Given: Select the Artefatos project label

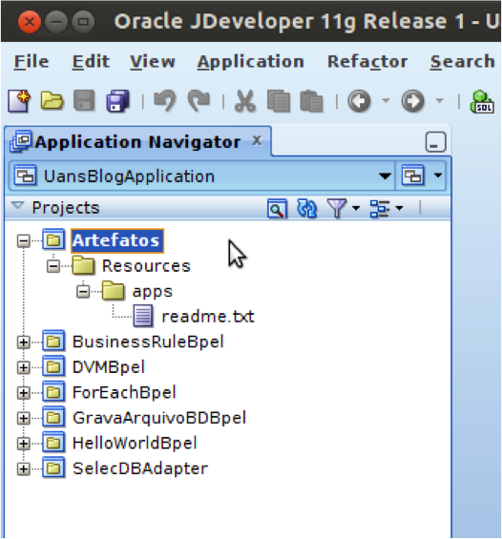Looking at the screenshot, I should click(x=116, y=240).
